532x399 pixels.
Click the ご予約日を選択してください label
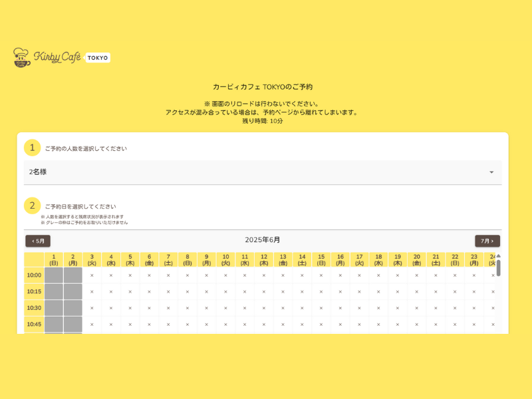[x=80, y=207]
